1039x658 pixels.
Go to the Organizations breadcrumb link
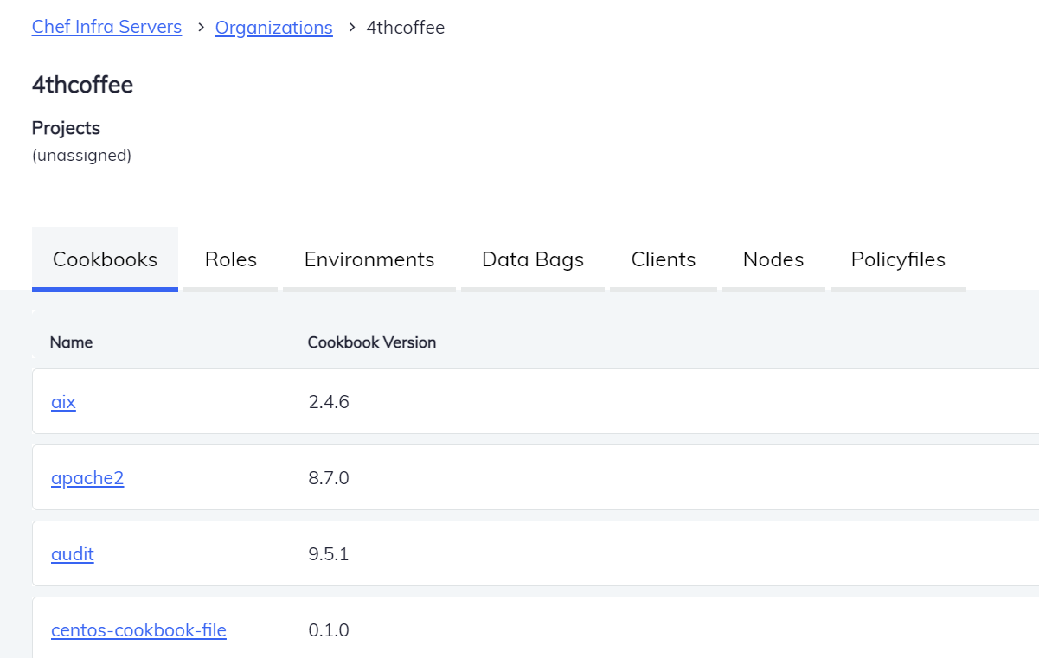click(273, 28)
